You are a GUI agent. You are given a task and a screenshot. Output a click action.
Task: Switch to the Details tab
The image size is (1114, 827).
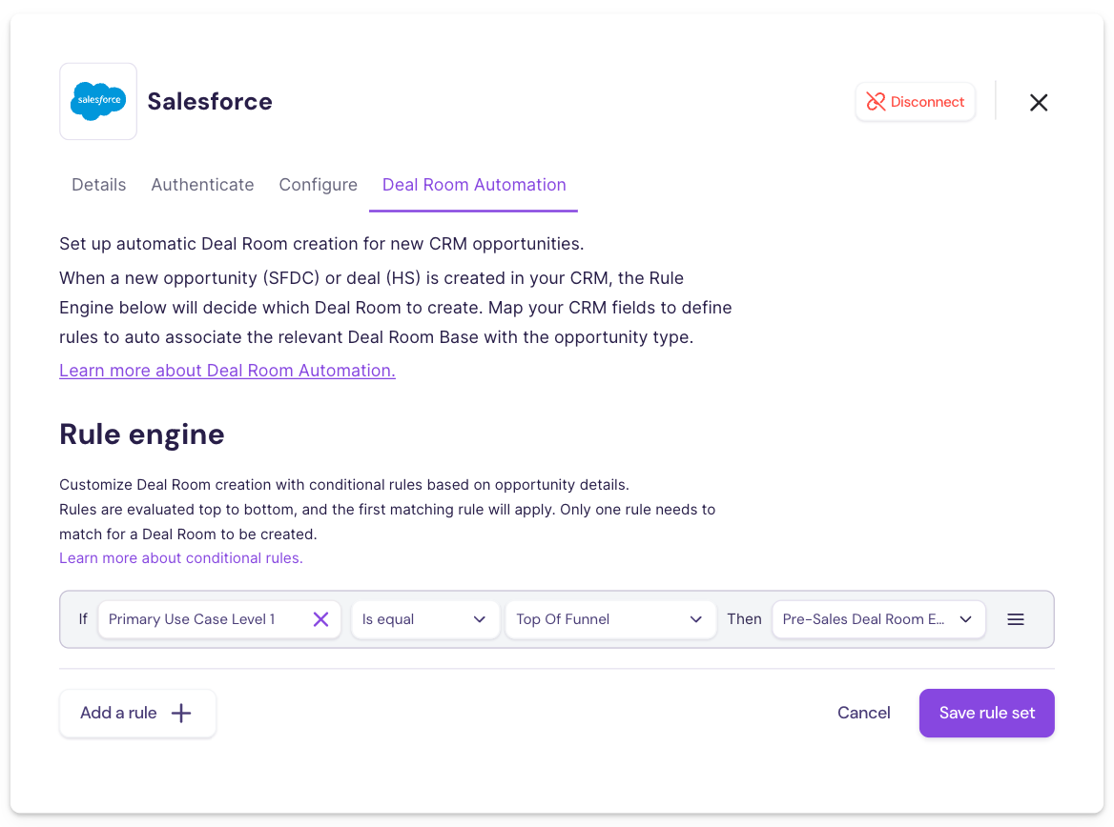[x=99, y=185]
